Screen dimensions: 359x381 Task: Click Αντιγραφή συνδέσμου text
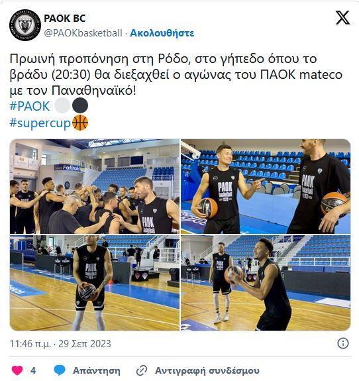[x=207, y=370]
